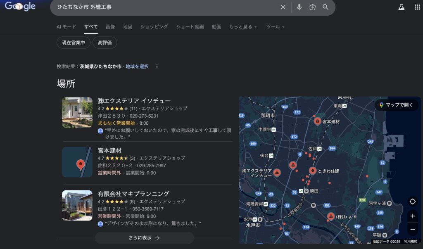Screen dimensions: 423x249
Task: Switch to the ショート動画 tab
Action: (x=190, y=27)
